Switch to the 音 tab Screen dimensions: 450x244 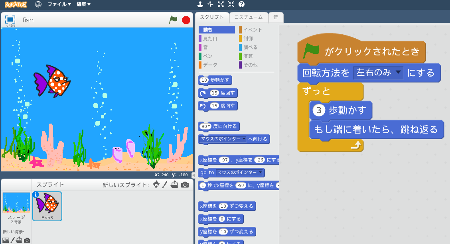click(276, 17)
